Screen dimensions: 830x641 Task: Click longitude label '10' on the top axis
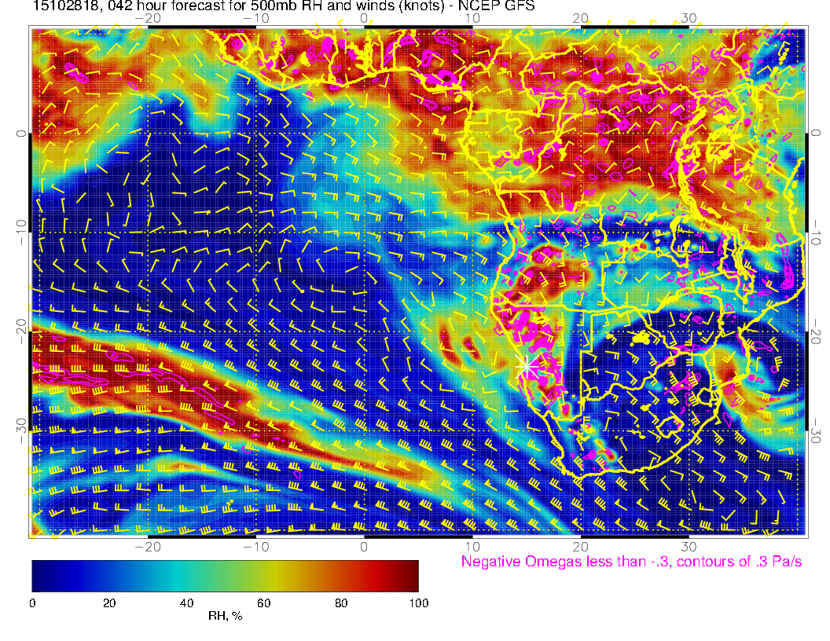472,19
